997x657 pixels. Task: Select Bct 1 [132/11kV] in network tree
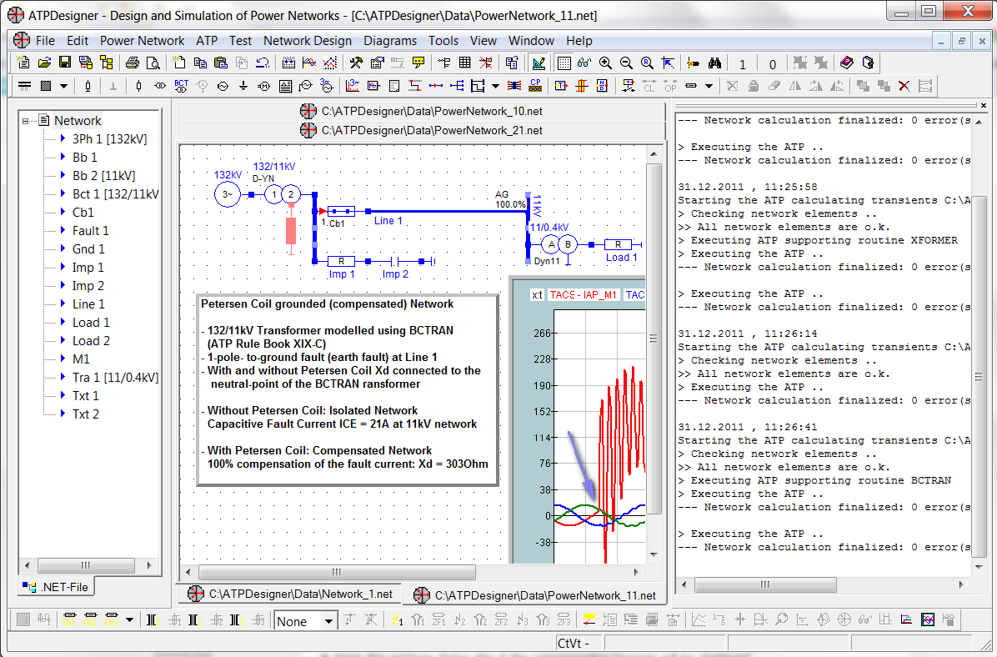(115, 194)
